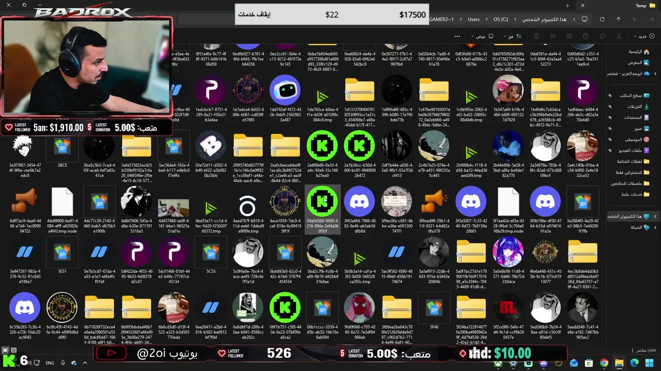
Task: Expand the الشبكة (Network) sidebar node
Action: [x=655, y=227]
